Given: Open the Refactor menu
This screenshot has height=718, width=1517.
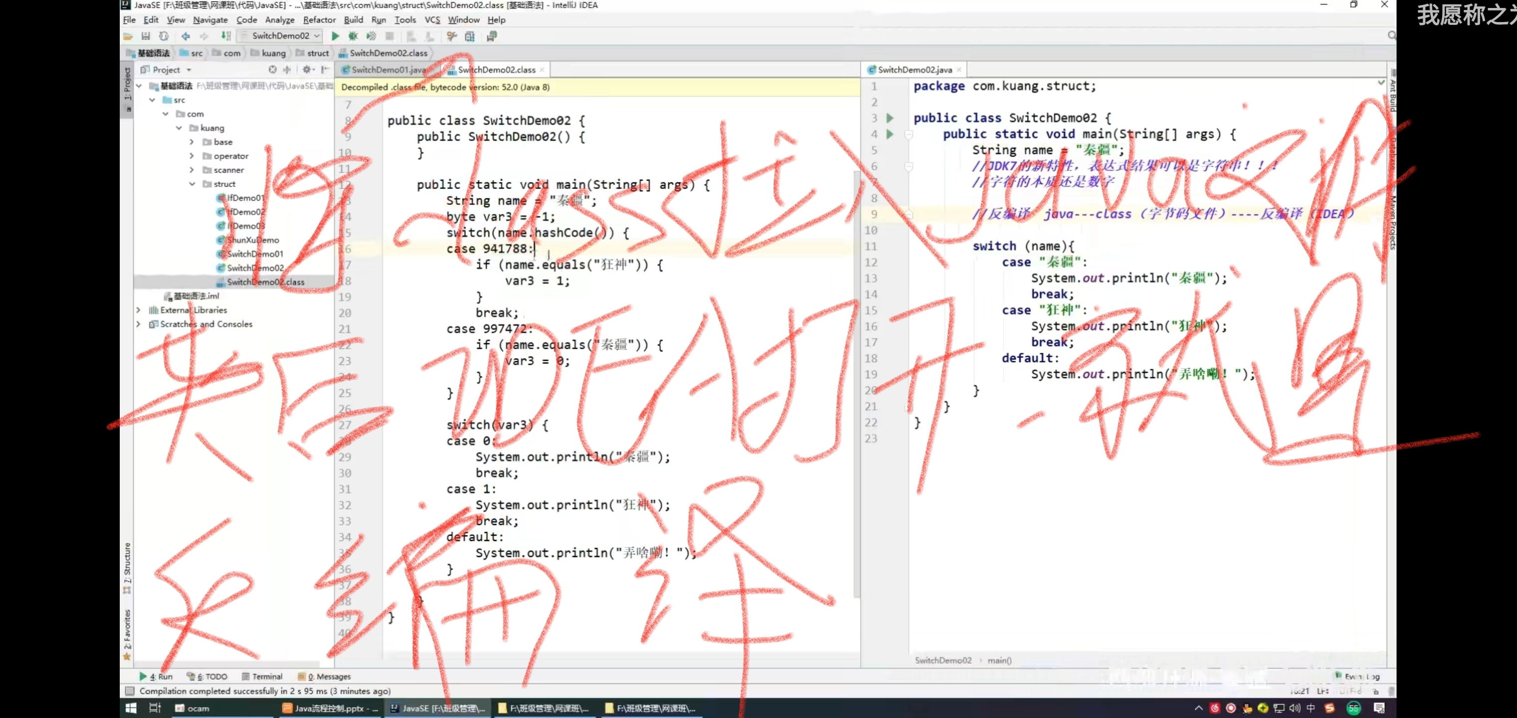Looking at the screenshot, I should coord(319,20).
